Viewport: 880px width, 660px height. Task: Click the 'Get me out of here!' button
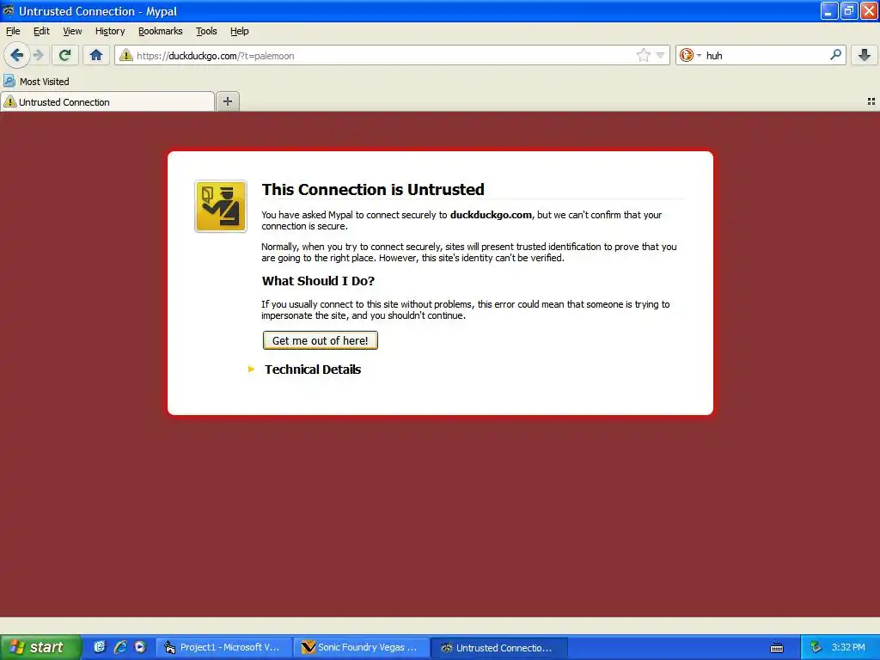(320, 340)
